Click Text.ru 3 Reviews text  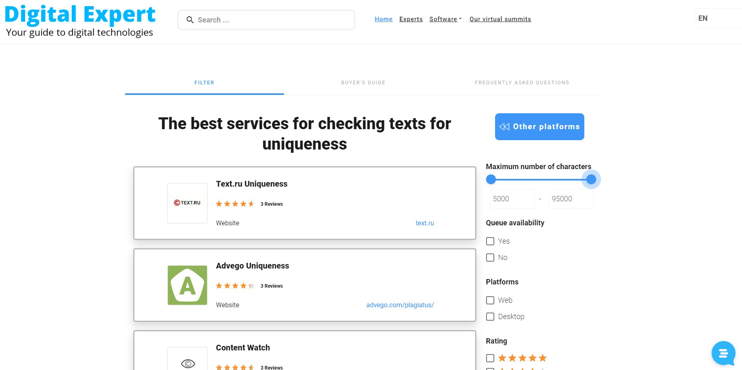(272, 204)
